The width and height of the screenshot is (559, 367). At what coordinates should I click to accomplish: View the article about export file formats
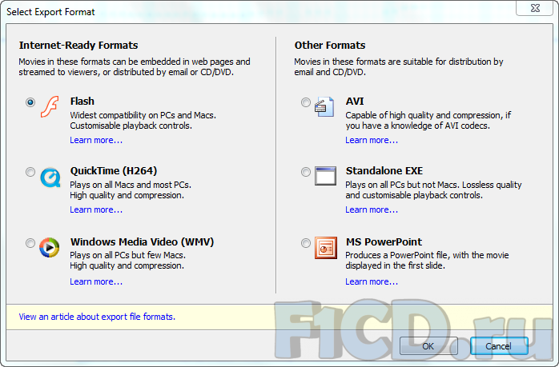tap(97, 317)
